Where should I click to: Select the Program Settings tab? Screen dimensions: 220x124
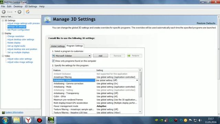tap(75, 46)
